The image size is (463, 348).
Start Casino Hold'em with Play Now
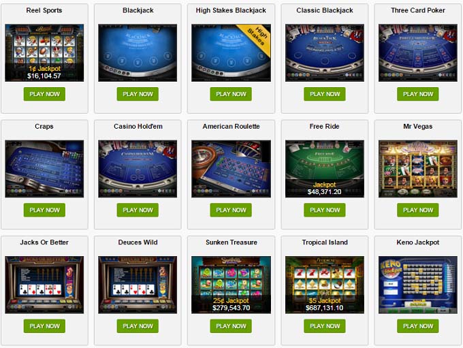138,210
